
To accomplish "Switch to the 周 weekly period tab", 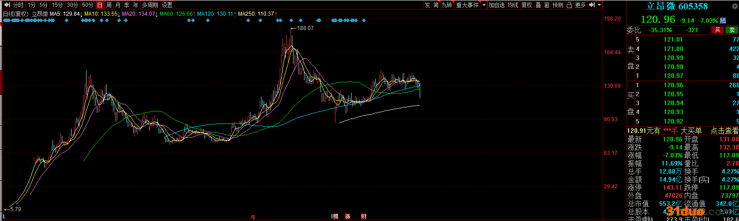I will 109,5.
